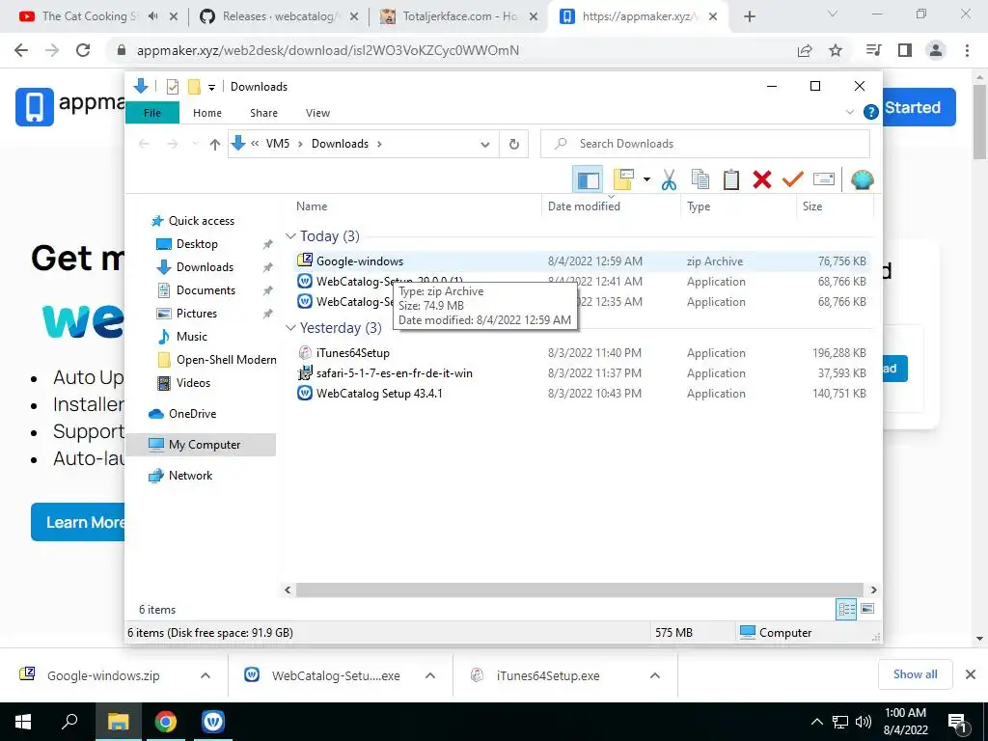Click the quick access Properties checkmark icon
Screen dimensions: 988x741
[x=172, y=87]
